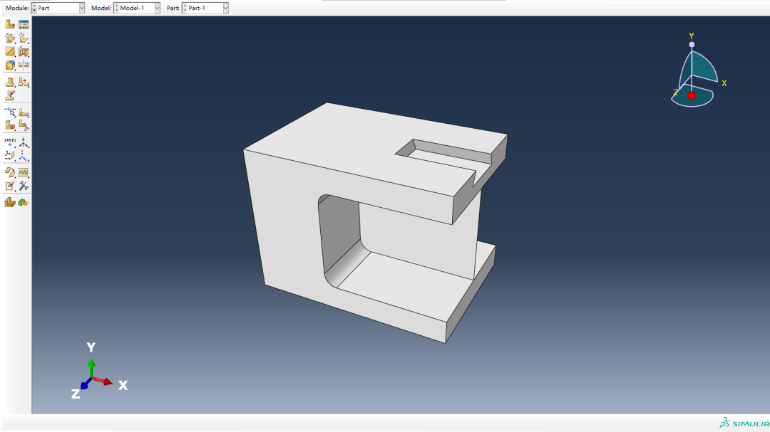Image resolution: width=770 pixels, height=432 pixels.
Task: Select the Create Shell Extrude tool
Action: (24, 38)
